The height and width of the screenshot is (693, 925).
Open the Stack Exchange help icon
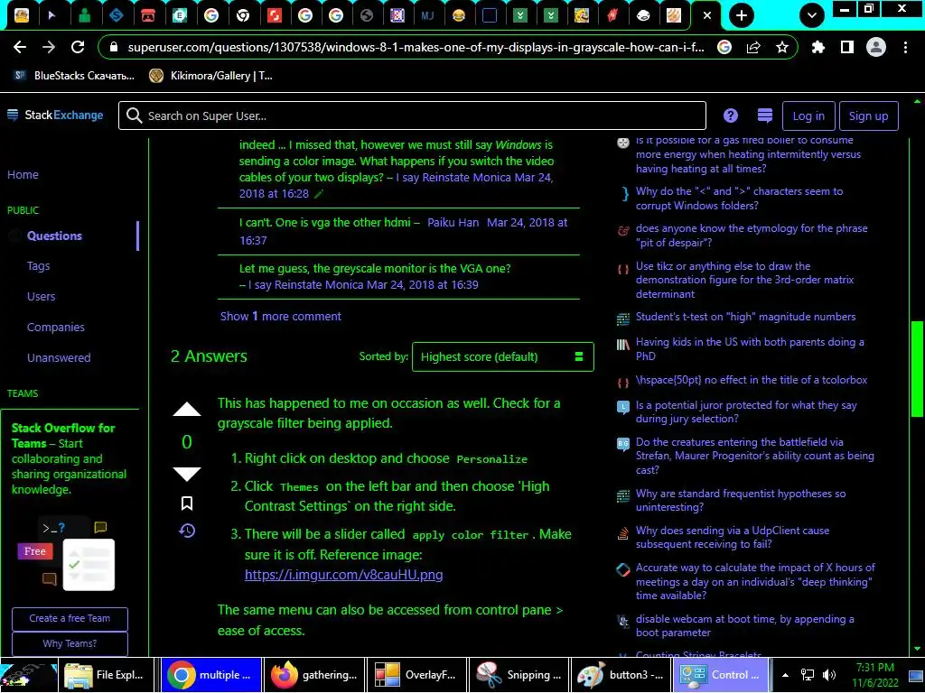point(730,115)
